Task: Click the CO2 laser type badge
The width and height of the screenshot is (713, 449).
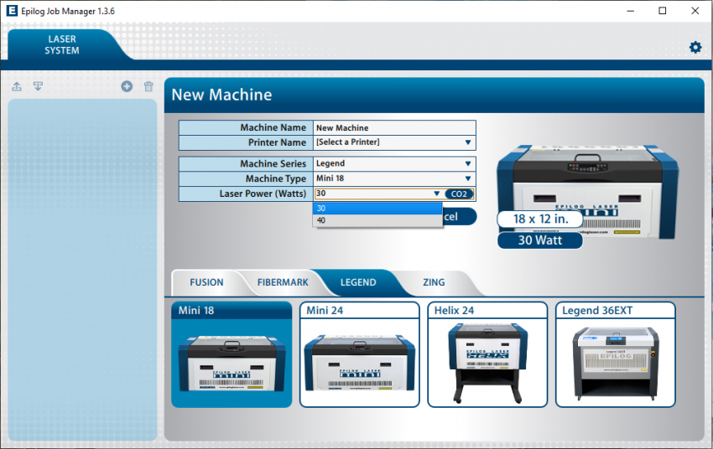Action: (x=459, y=194)
